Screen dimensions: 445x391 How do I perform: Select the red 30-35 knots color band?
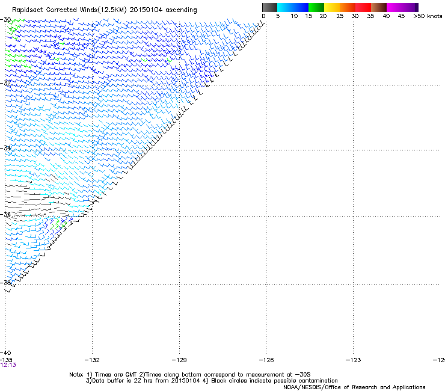click(363, 7)
